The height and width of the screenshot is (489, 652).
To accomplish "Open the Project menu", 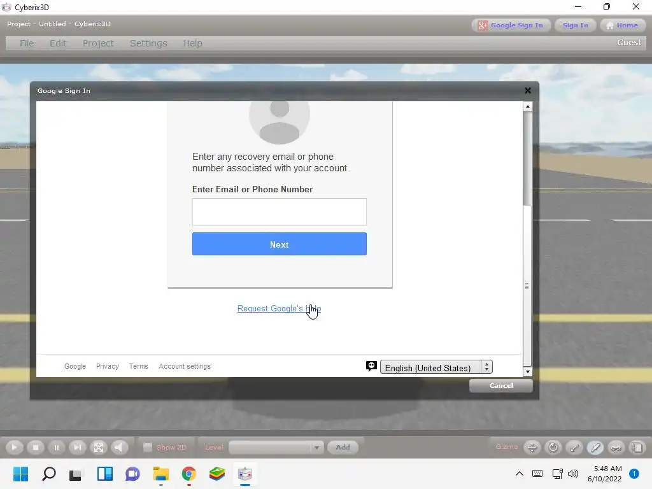I will pyautogui.click(x=97, y=43).
